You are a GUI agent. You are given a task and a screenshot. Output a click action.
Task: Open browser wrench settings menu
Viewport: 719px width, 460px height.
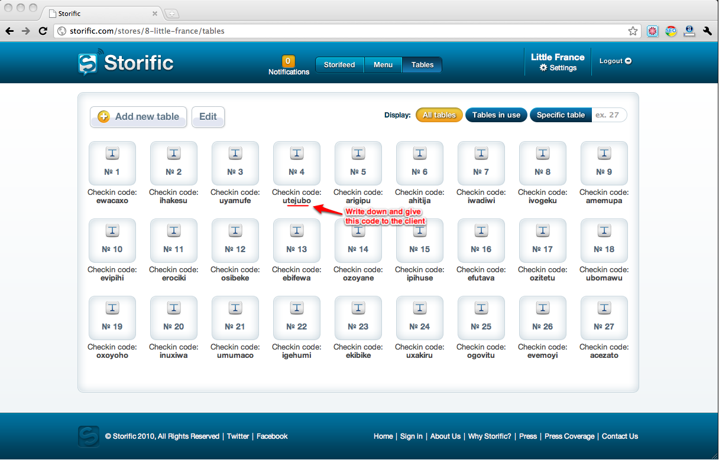(707, 31)
